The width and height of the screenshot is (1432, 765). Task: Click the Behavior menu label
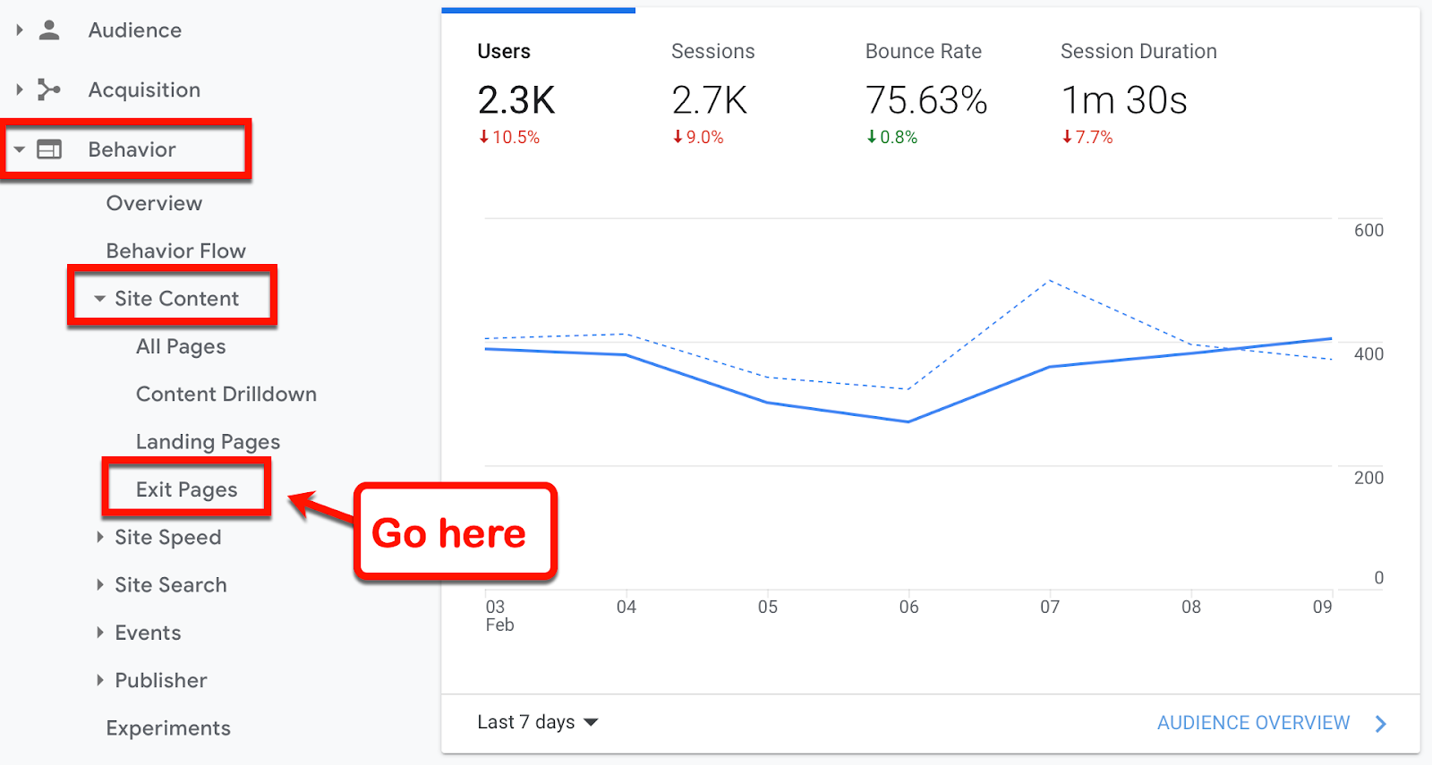pyautogui.click(x=132, y=149)
